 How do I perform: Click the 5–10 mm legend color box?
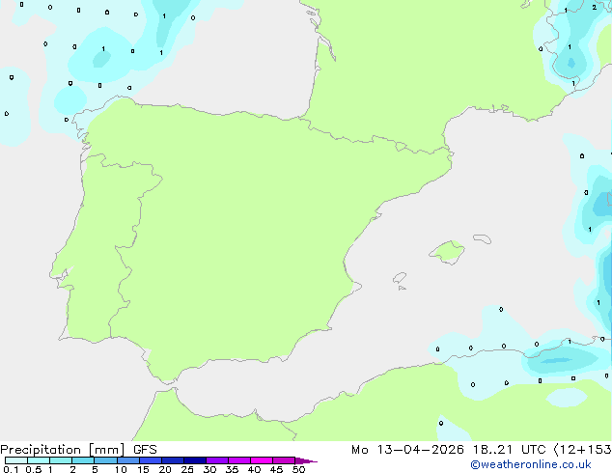pyautogui.click(x=106, y=460)
